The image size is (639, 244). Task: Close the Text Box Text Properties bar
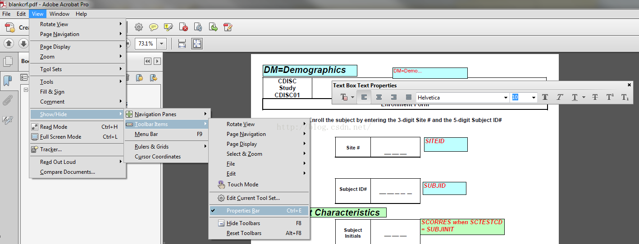tap(629, 85)
